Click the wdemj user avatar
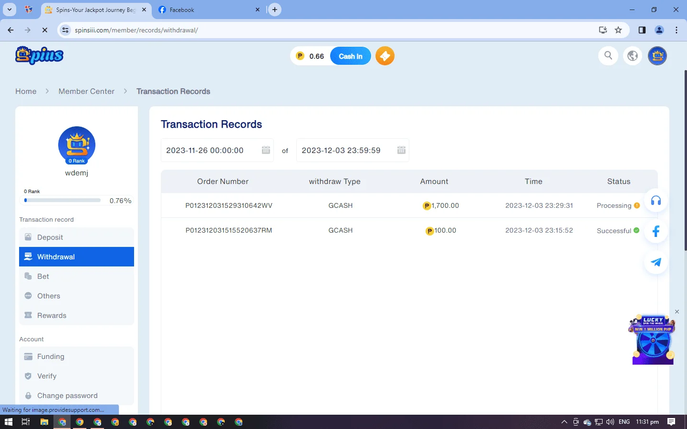 click(77, 145)
